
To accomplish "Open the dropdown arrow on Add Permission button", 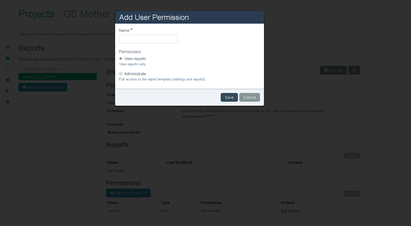I will pyautogui.click(x=146, y=193).
